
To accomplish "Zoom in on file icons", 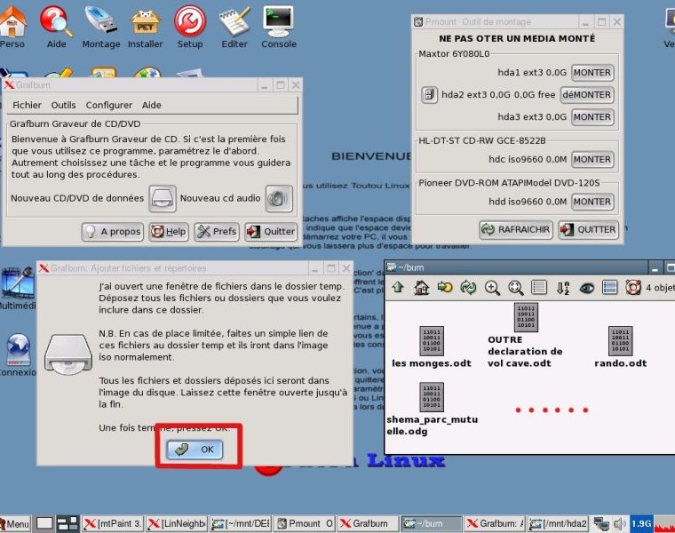I will tap(492, 287).
